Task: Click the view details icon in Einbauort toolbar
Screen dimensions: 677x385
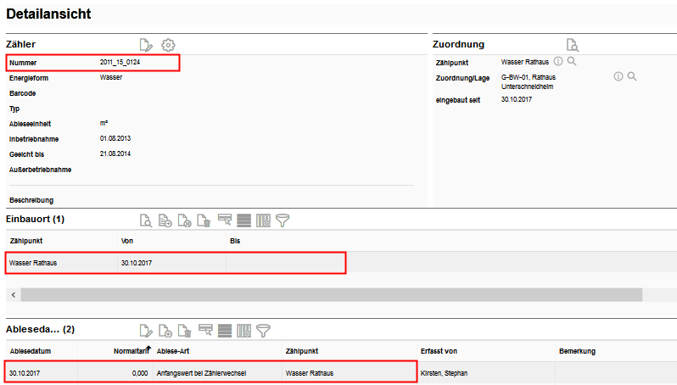Action: click(x=146, y=220)
